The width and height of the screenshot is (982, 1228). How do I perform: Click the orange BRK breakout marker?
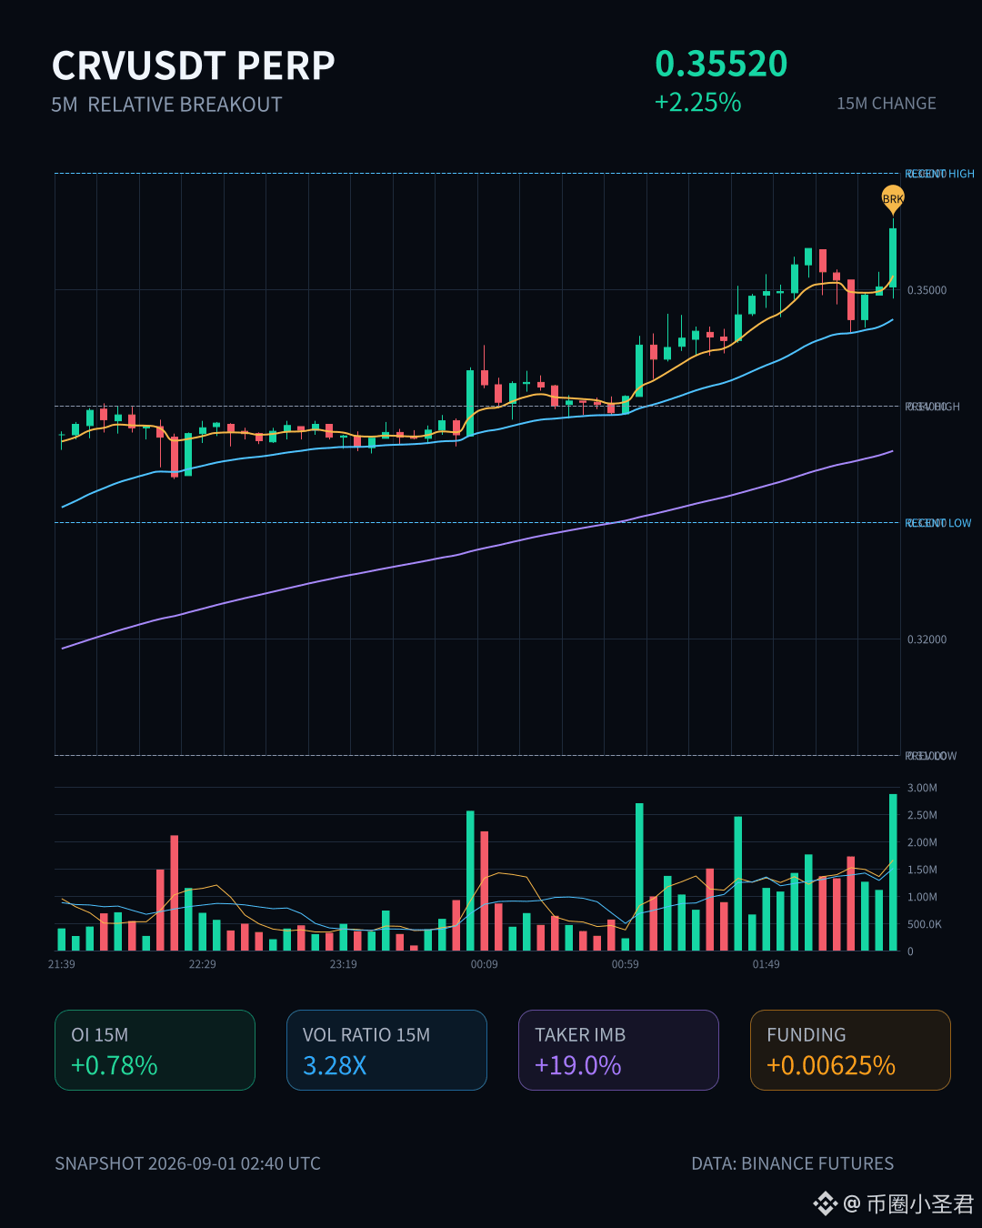coord(893,198)
